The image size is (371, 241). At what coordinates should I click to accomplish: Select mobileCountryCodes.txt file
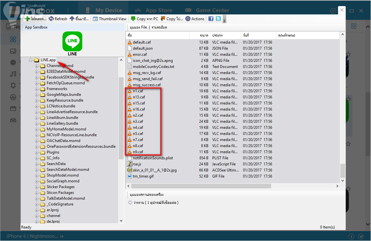point(153,67)
